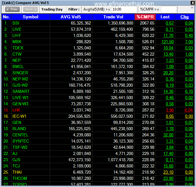Viewport: 196px width, 187px height.
Task: Sort by the Last column header
Action: pos(165,17)
